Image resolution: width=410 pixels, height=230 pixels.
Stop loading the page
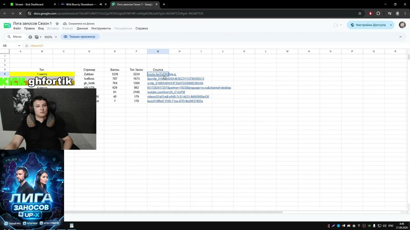(20, 13)
